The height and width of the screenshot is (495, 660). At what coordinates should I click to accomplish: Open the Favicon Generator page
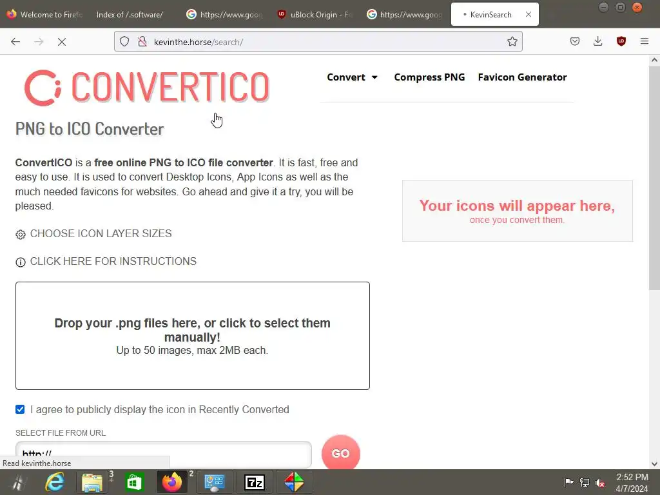tap(522, 77)
